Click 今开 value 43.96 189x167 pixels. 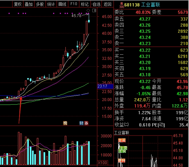click(182, 81)
